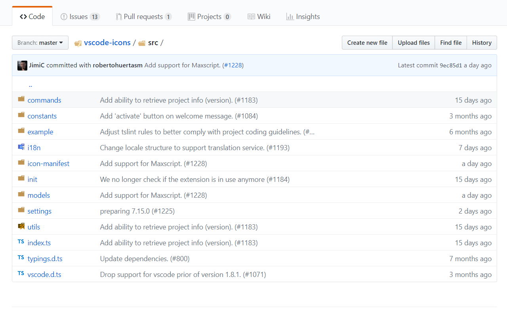The image size is (507, 317).
Task: Click the Pull requests branch icon
Action: coord(119,17)
